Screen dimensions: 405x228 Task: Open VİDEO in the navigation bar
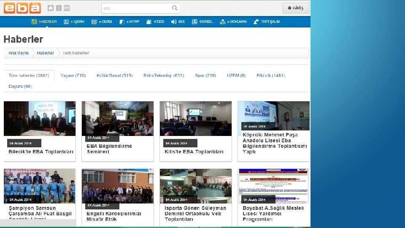159,22
